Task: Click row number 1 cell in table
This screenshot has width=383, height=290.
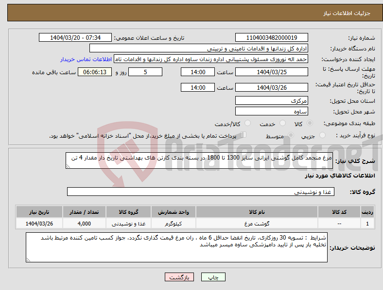Action: 367,224
